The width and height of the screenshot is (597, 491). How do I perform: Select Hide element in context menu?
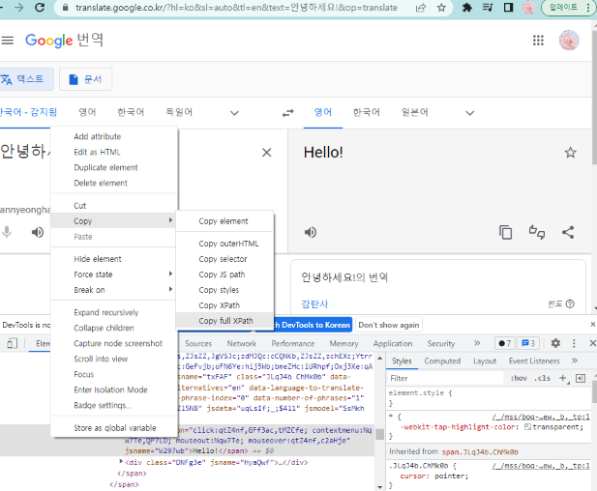[114, 259]
